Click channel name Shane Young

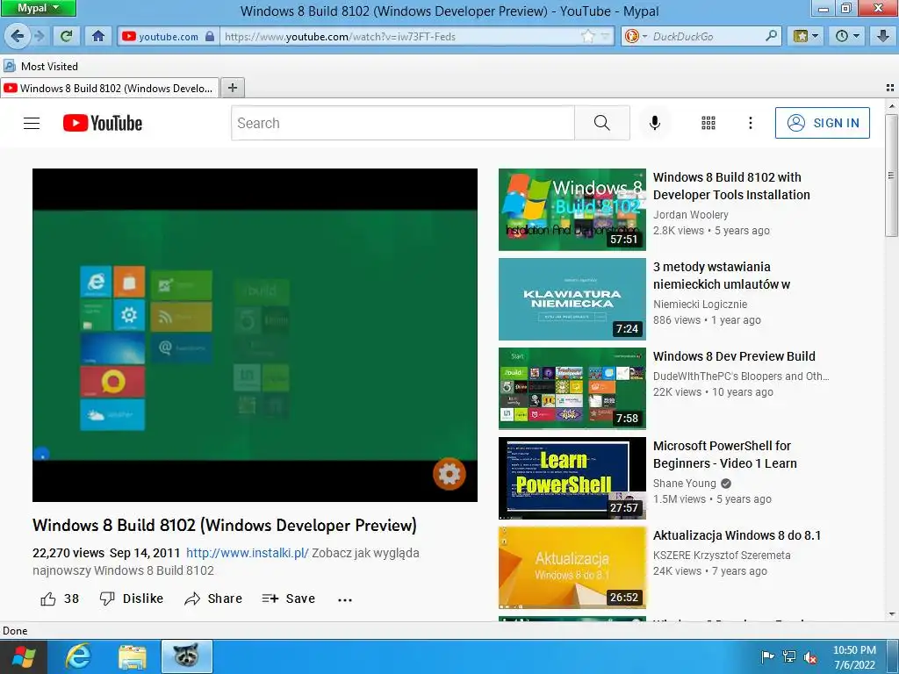[x=685, y=484]
